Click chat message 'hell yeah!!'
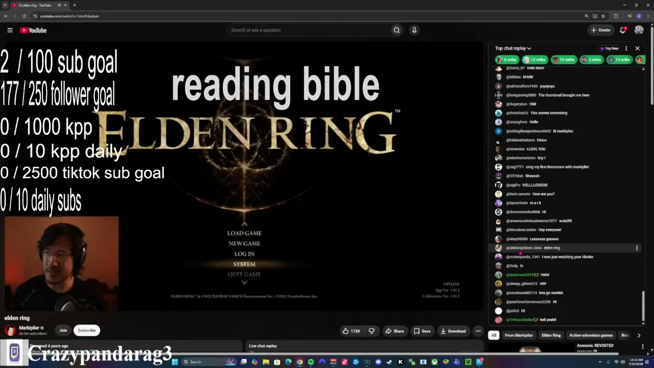654x368 pixels. click(x=548, y=319)
